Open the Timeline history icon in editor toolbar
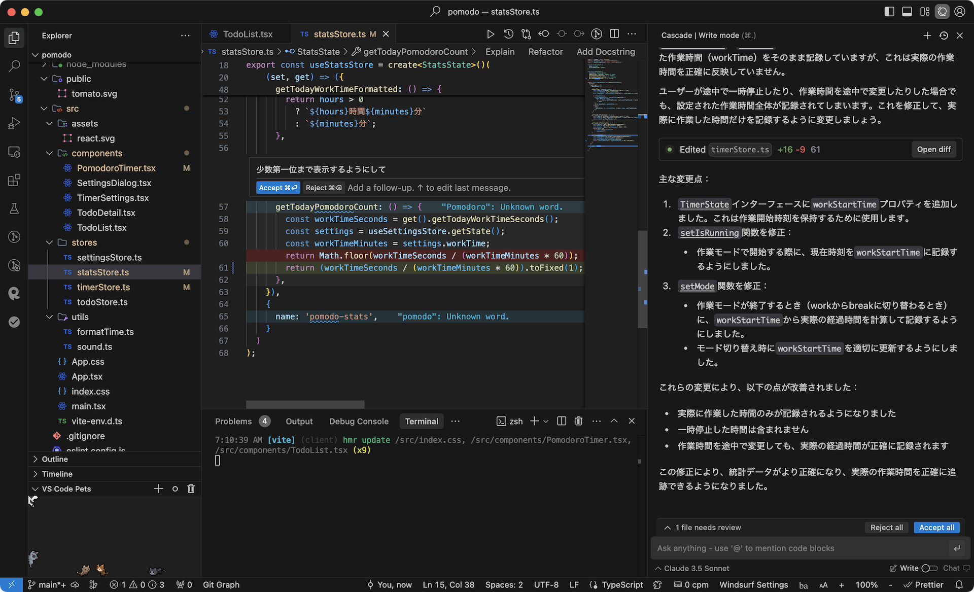 coord(509,33)
